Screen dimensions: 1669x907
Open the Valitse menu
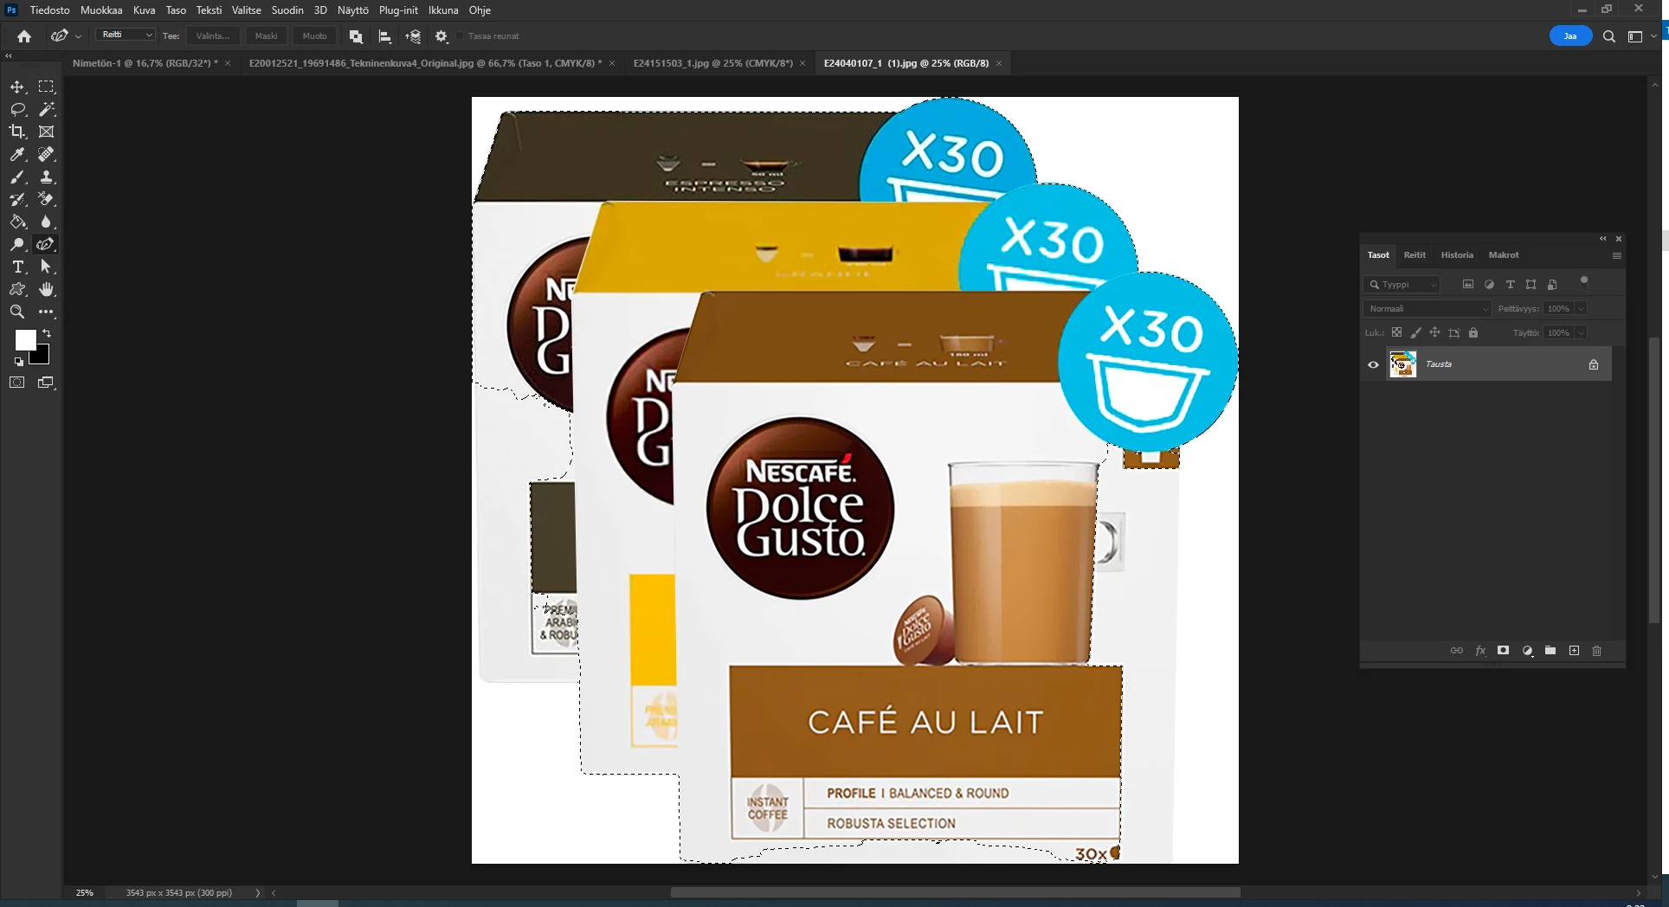click(x=247, y=10)
